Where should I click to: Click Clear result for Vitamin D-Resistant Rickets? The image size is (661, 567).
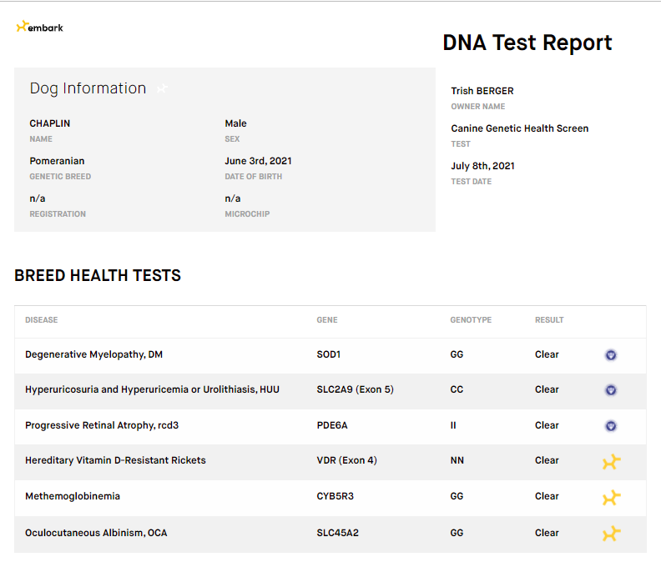(547, 460)
